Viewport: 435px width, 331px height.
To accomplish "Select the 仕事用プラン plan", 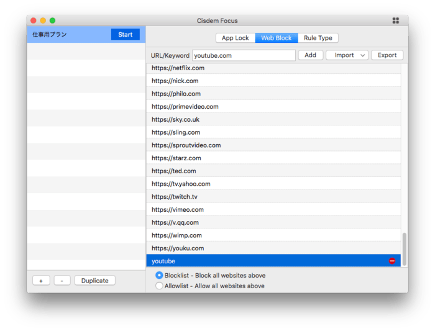I will [x=86, y=34].
